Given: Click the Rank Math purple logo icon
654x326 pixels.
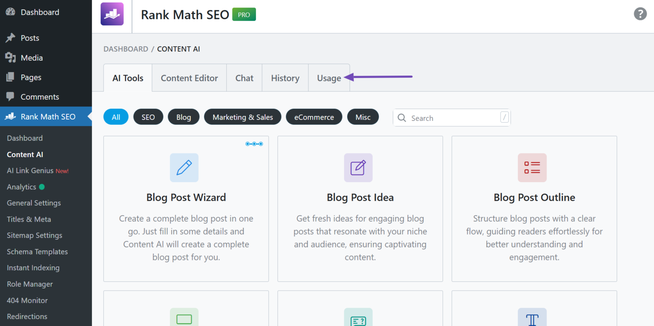Looking at the screenshot, I should [x=112, y=14].
